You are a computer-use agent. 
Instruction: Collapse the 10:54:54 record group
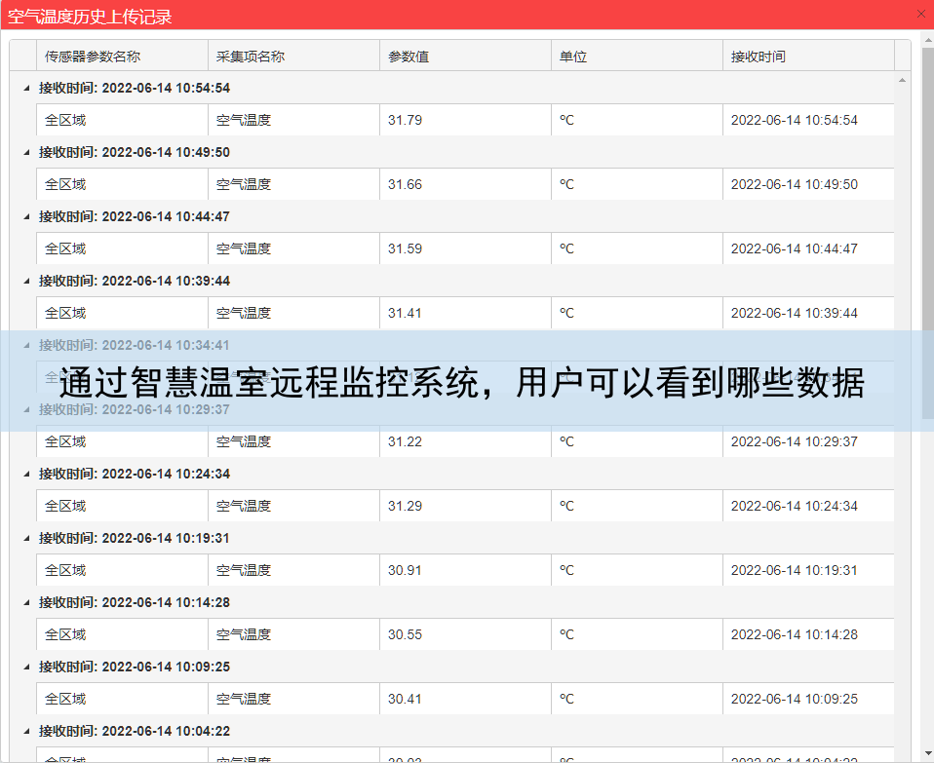coord(26,88)
